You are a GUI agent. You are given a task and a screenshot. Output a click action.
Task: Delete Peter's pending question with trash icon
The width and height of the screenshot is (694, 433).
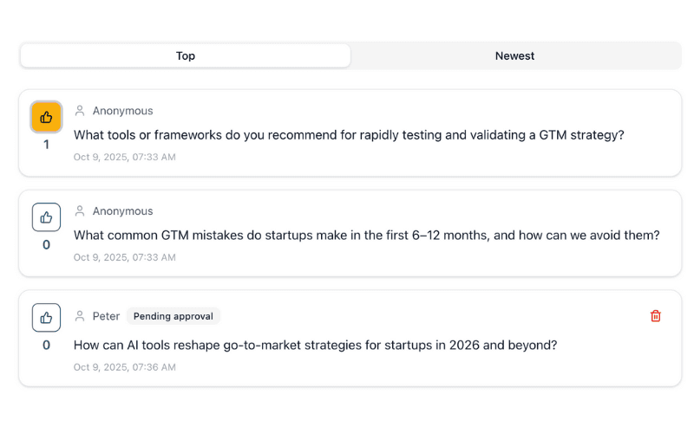tap(656, 316)
